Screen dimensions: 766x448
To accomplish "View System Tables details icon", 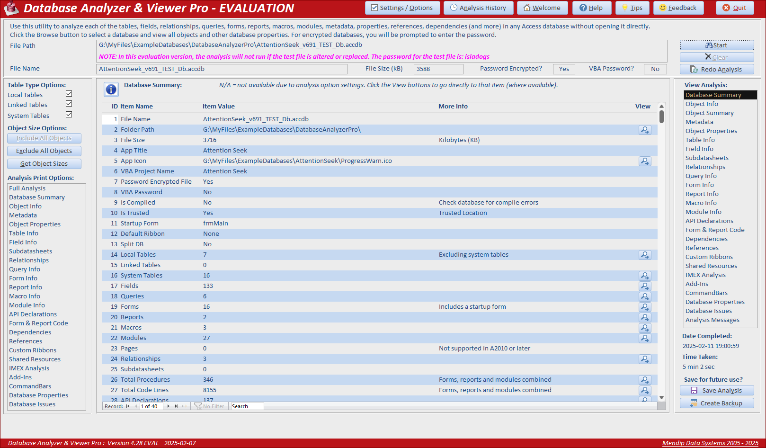I will (645, 276).
